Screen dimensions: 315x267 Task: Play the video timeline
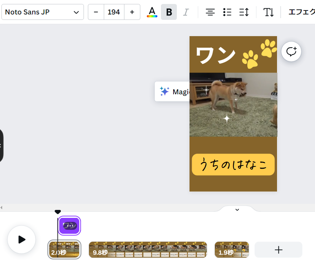22,240
